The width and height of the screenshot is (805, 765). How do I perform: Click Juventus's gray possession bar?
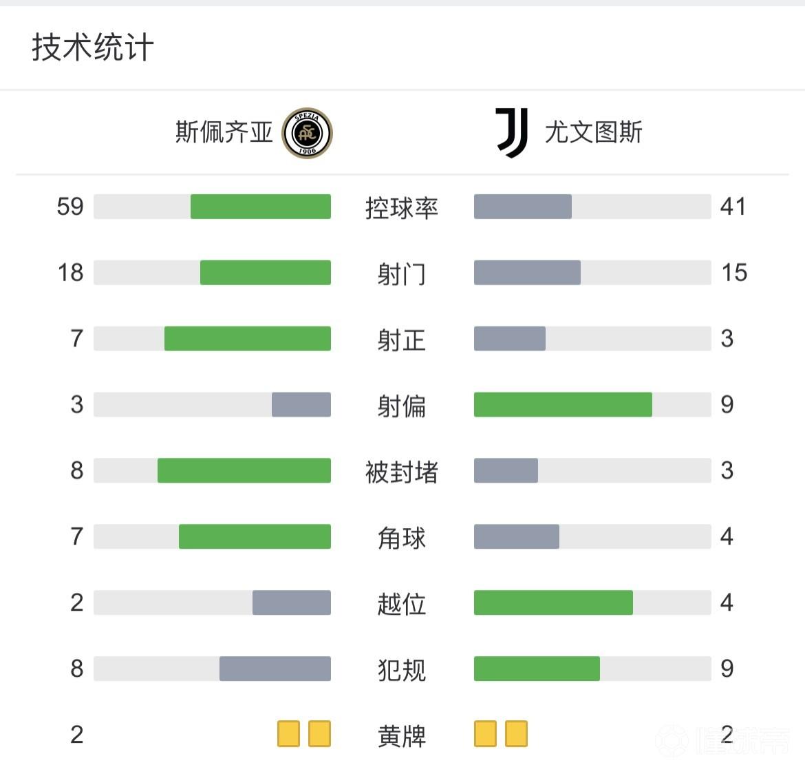[x=523, y=207]
